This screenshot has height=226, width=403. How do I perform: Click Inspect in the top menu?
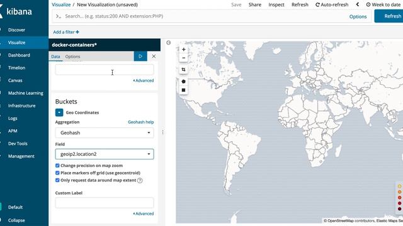point(276,4)
